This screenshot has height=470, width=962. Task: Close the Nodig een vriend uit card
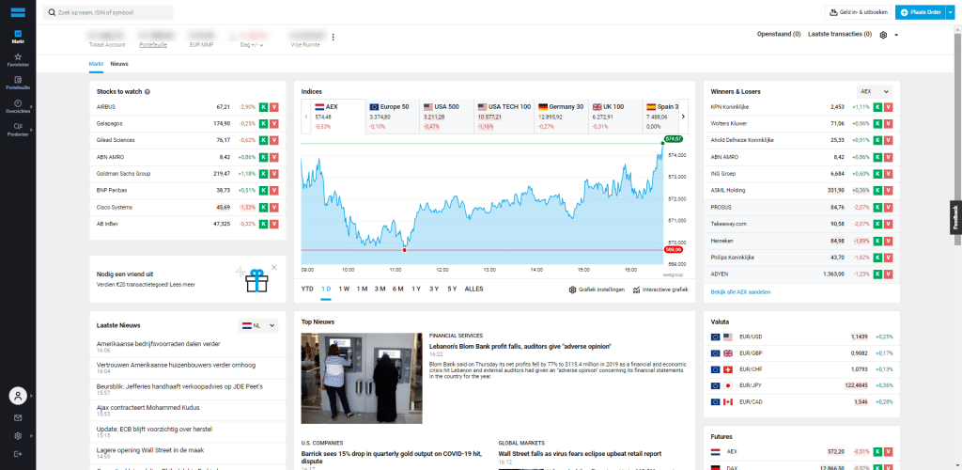(273, 267)
